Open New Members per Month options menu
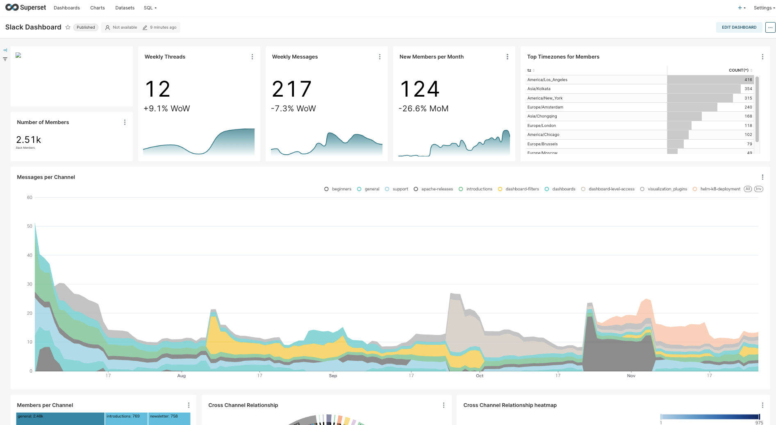The image size is (776, 425). (507, 57)
